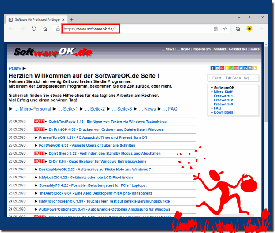Open the sunflower profile avatar

249,29
